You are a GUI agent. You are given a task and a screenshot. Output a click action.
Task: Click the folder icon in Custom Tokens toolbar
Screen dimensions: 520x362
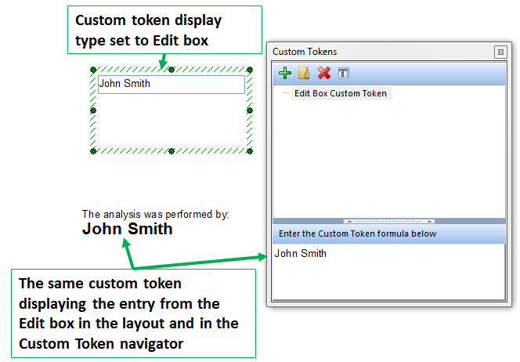tap(304, 73)
